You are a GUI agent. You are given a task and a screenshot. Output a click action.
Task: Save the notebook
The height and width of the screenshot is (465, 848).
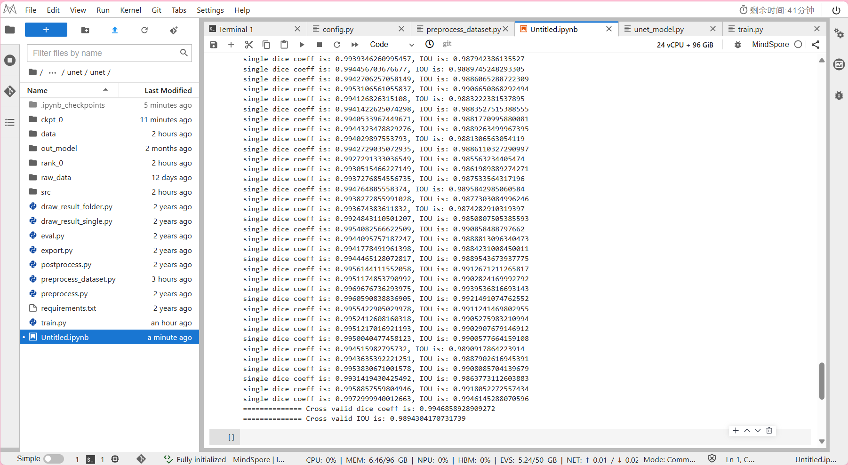tap(214, 44)
